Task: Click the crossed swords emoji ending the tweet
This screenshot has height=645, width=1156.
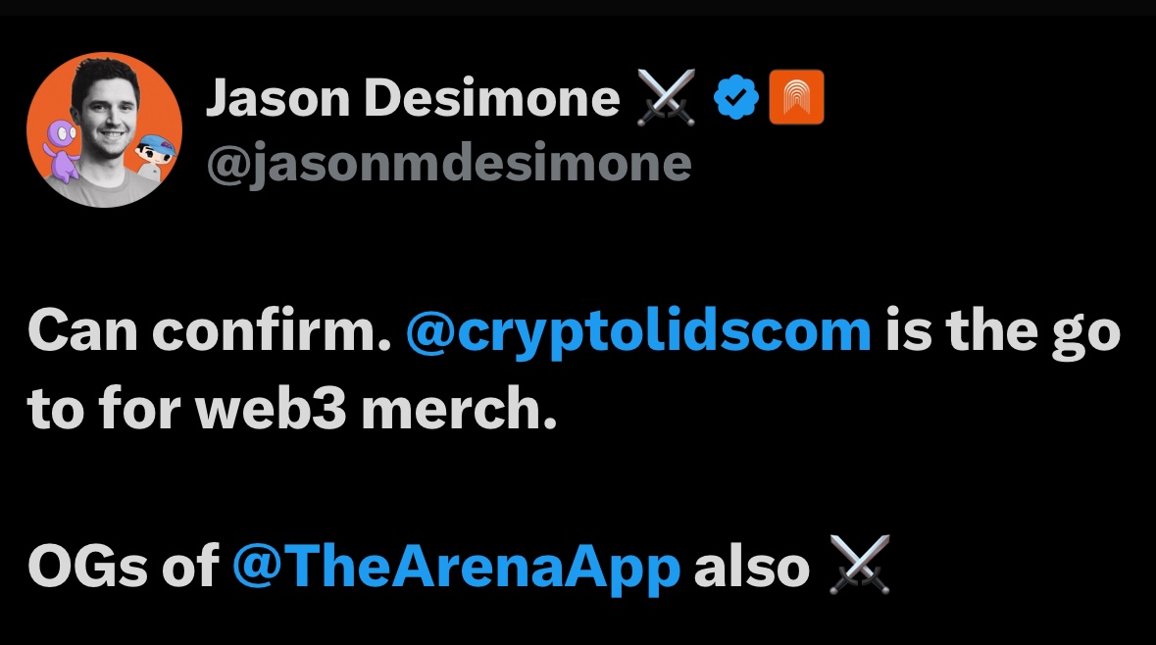Action: [859, 567]
